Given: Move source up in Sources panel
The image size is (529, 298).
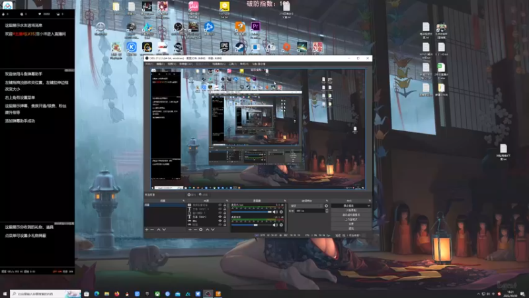Looking at the screenshot, I should (208, 229).
